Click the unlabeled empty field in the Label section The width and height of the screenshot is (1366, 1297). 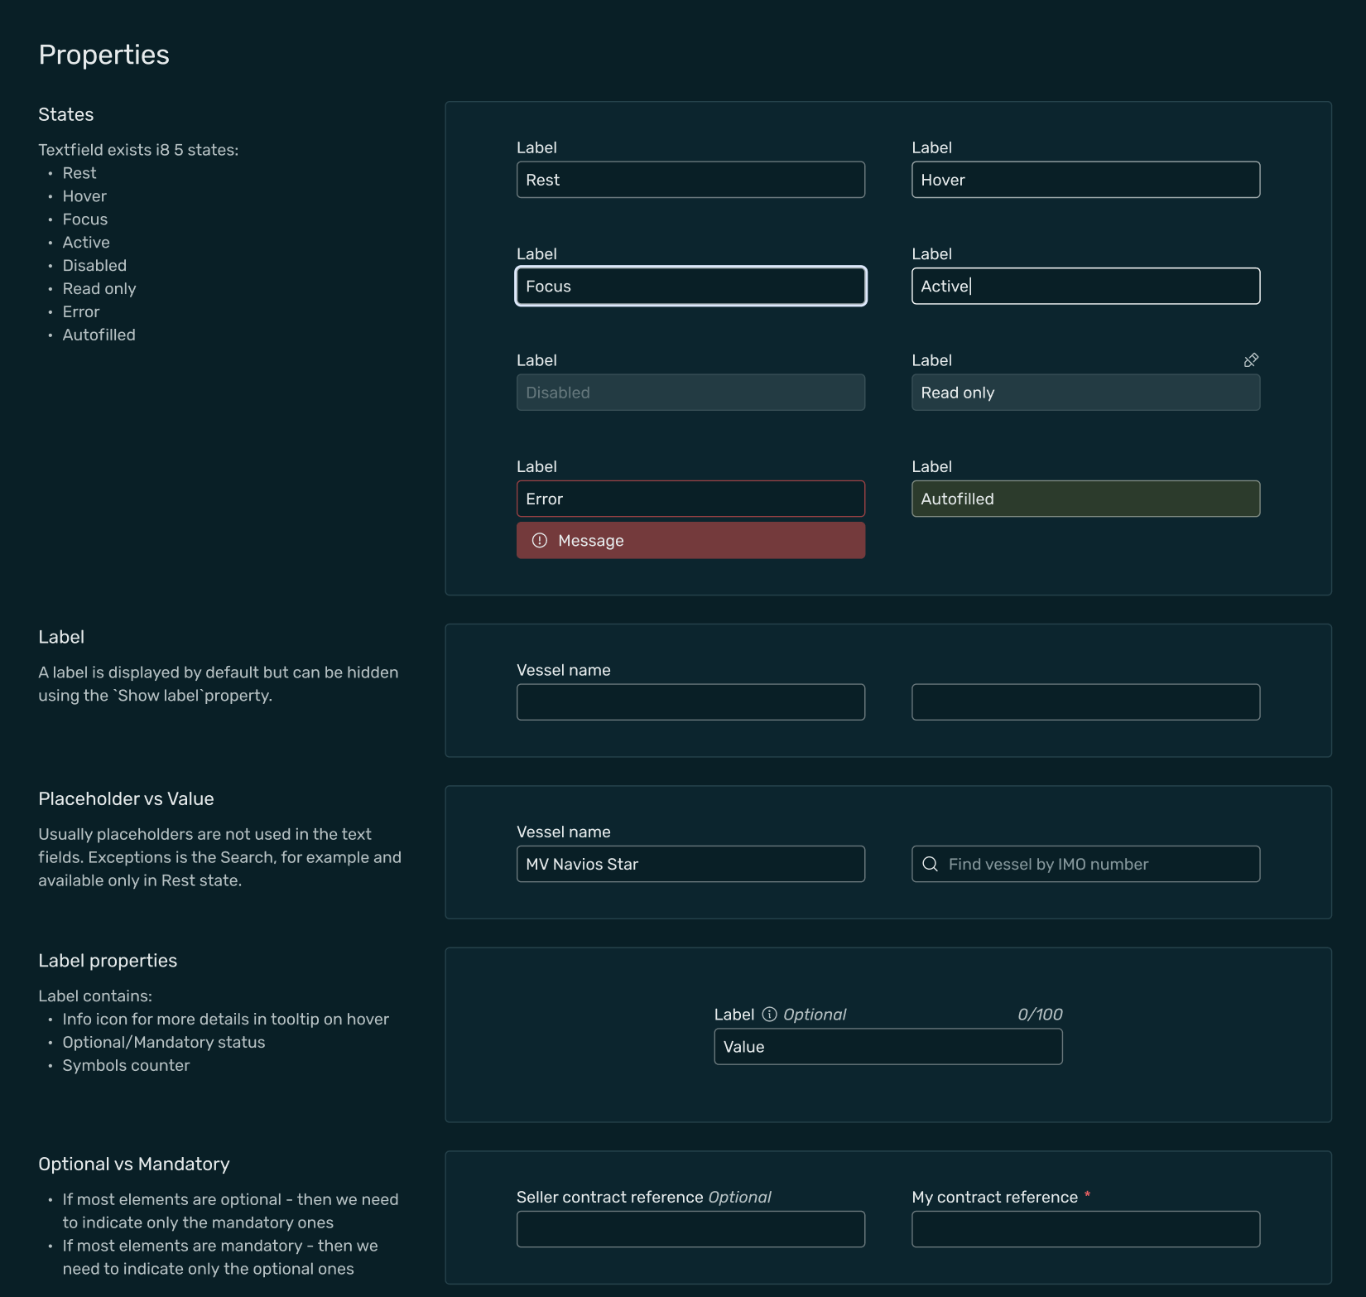(x=1085, y=702)
